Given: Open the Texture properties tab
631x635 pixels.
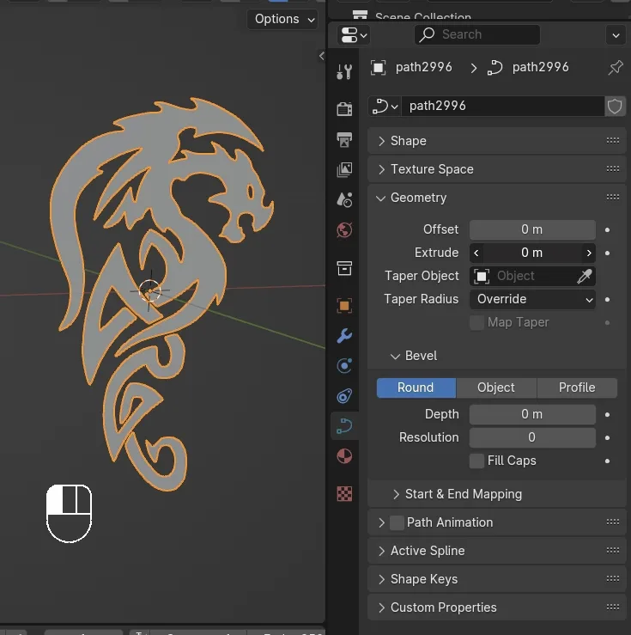Looking at the screenshot, I should click(x=344, y=494).
